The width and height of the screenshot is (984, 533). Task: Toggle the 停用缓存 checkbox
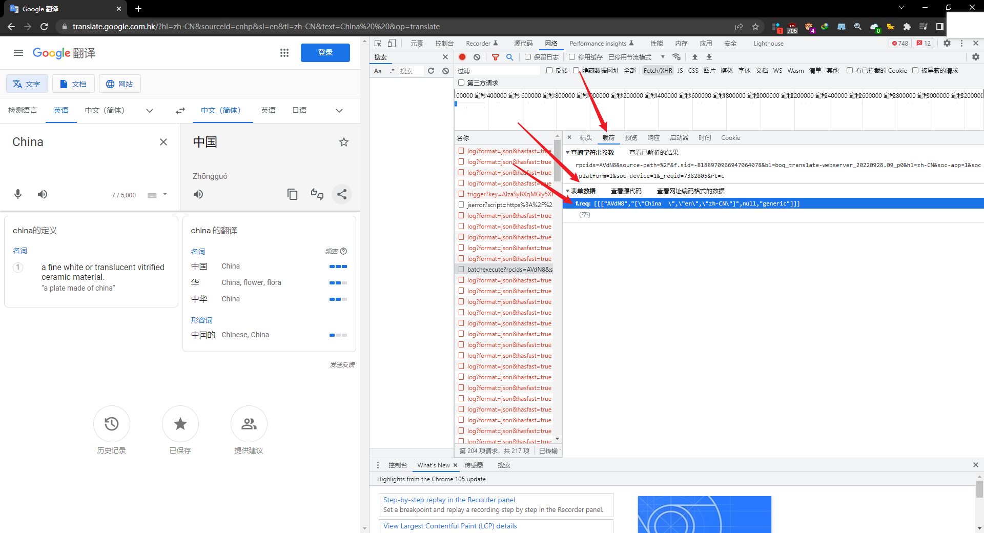(572, 57)
